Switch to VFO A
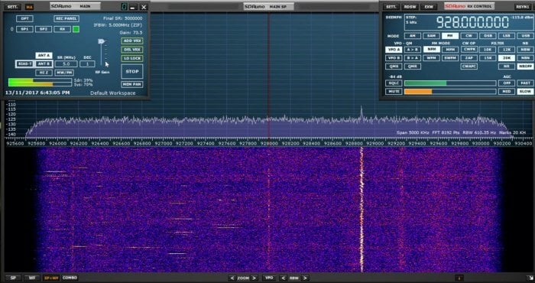This screenshot has height=283, width=535. pyautogui.click(x=394, y=50)
